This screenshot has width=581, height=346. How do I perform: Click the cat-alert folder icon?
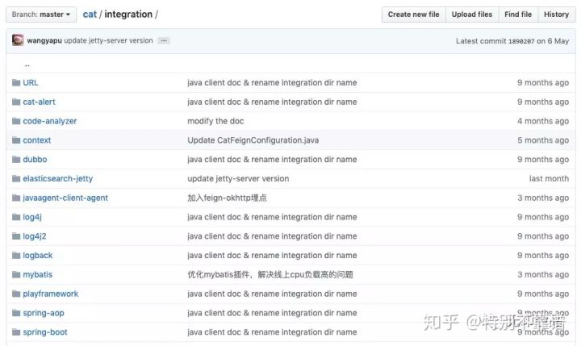pos(16,102)
